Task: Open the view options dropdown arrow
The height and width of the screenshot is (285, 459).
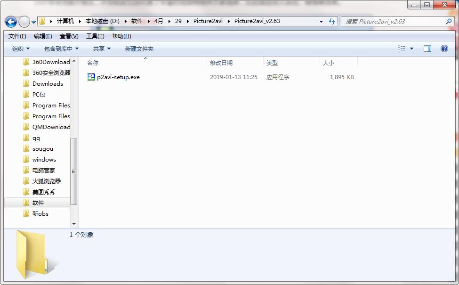Action: click(411, 49)
